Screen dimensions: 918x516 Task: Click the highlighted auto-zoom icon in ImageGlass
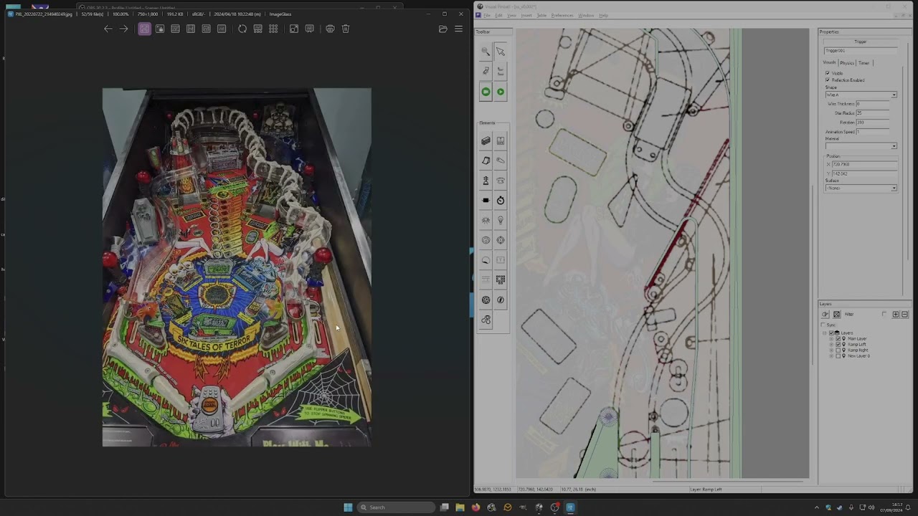point(144,29)
